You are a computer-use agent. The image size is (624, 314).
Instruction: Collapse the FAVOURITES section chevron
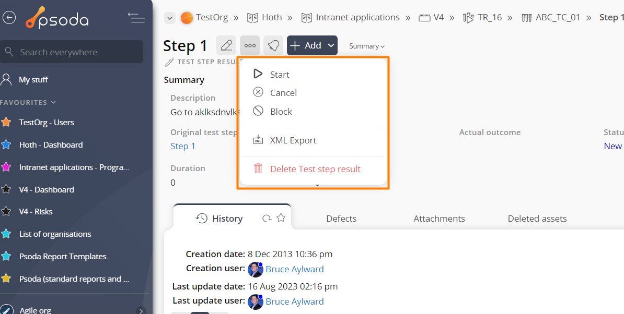tap(53, 102)
